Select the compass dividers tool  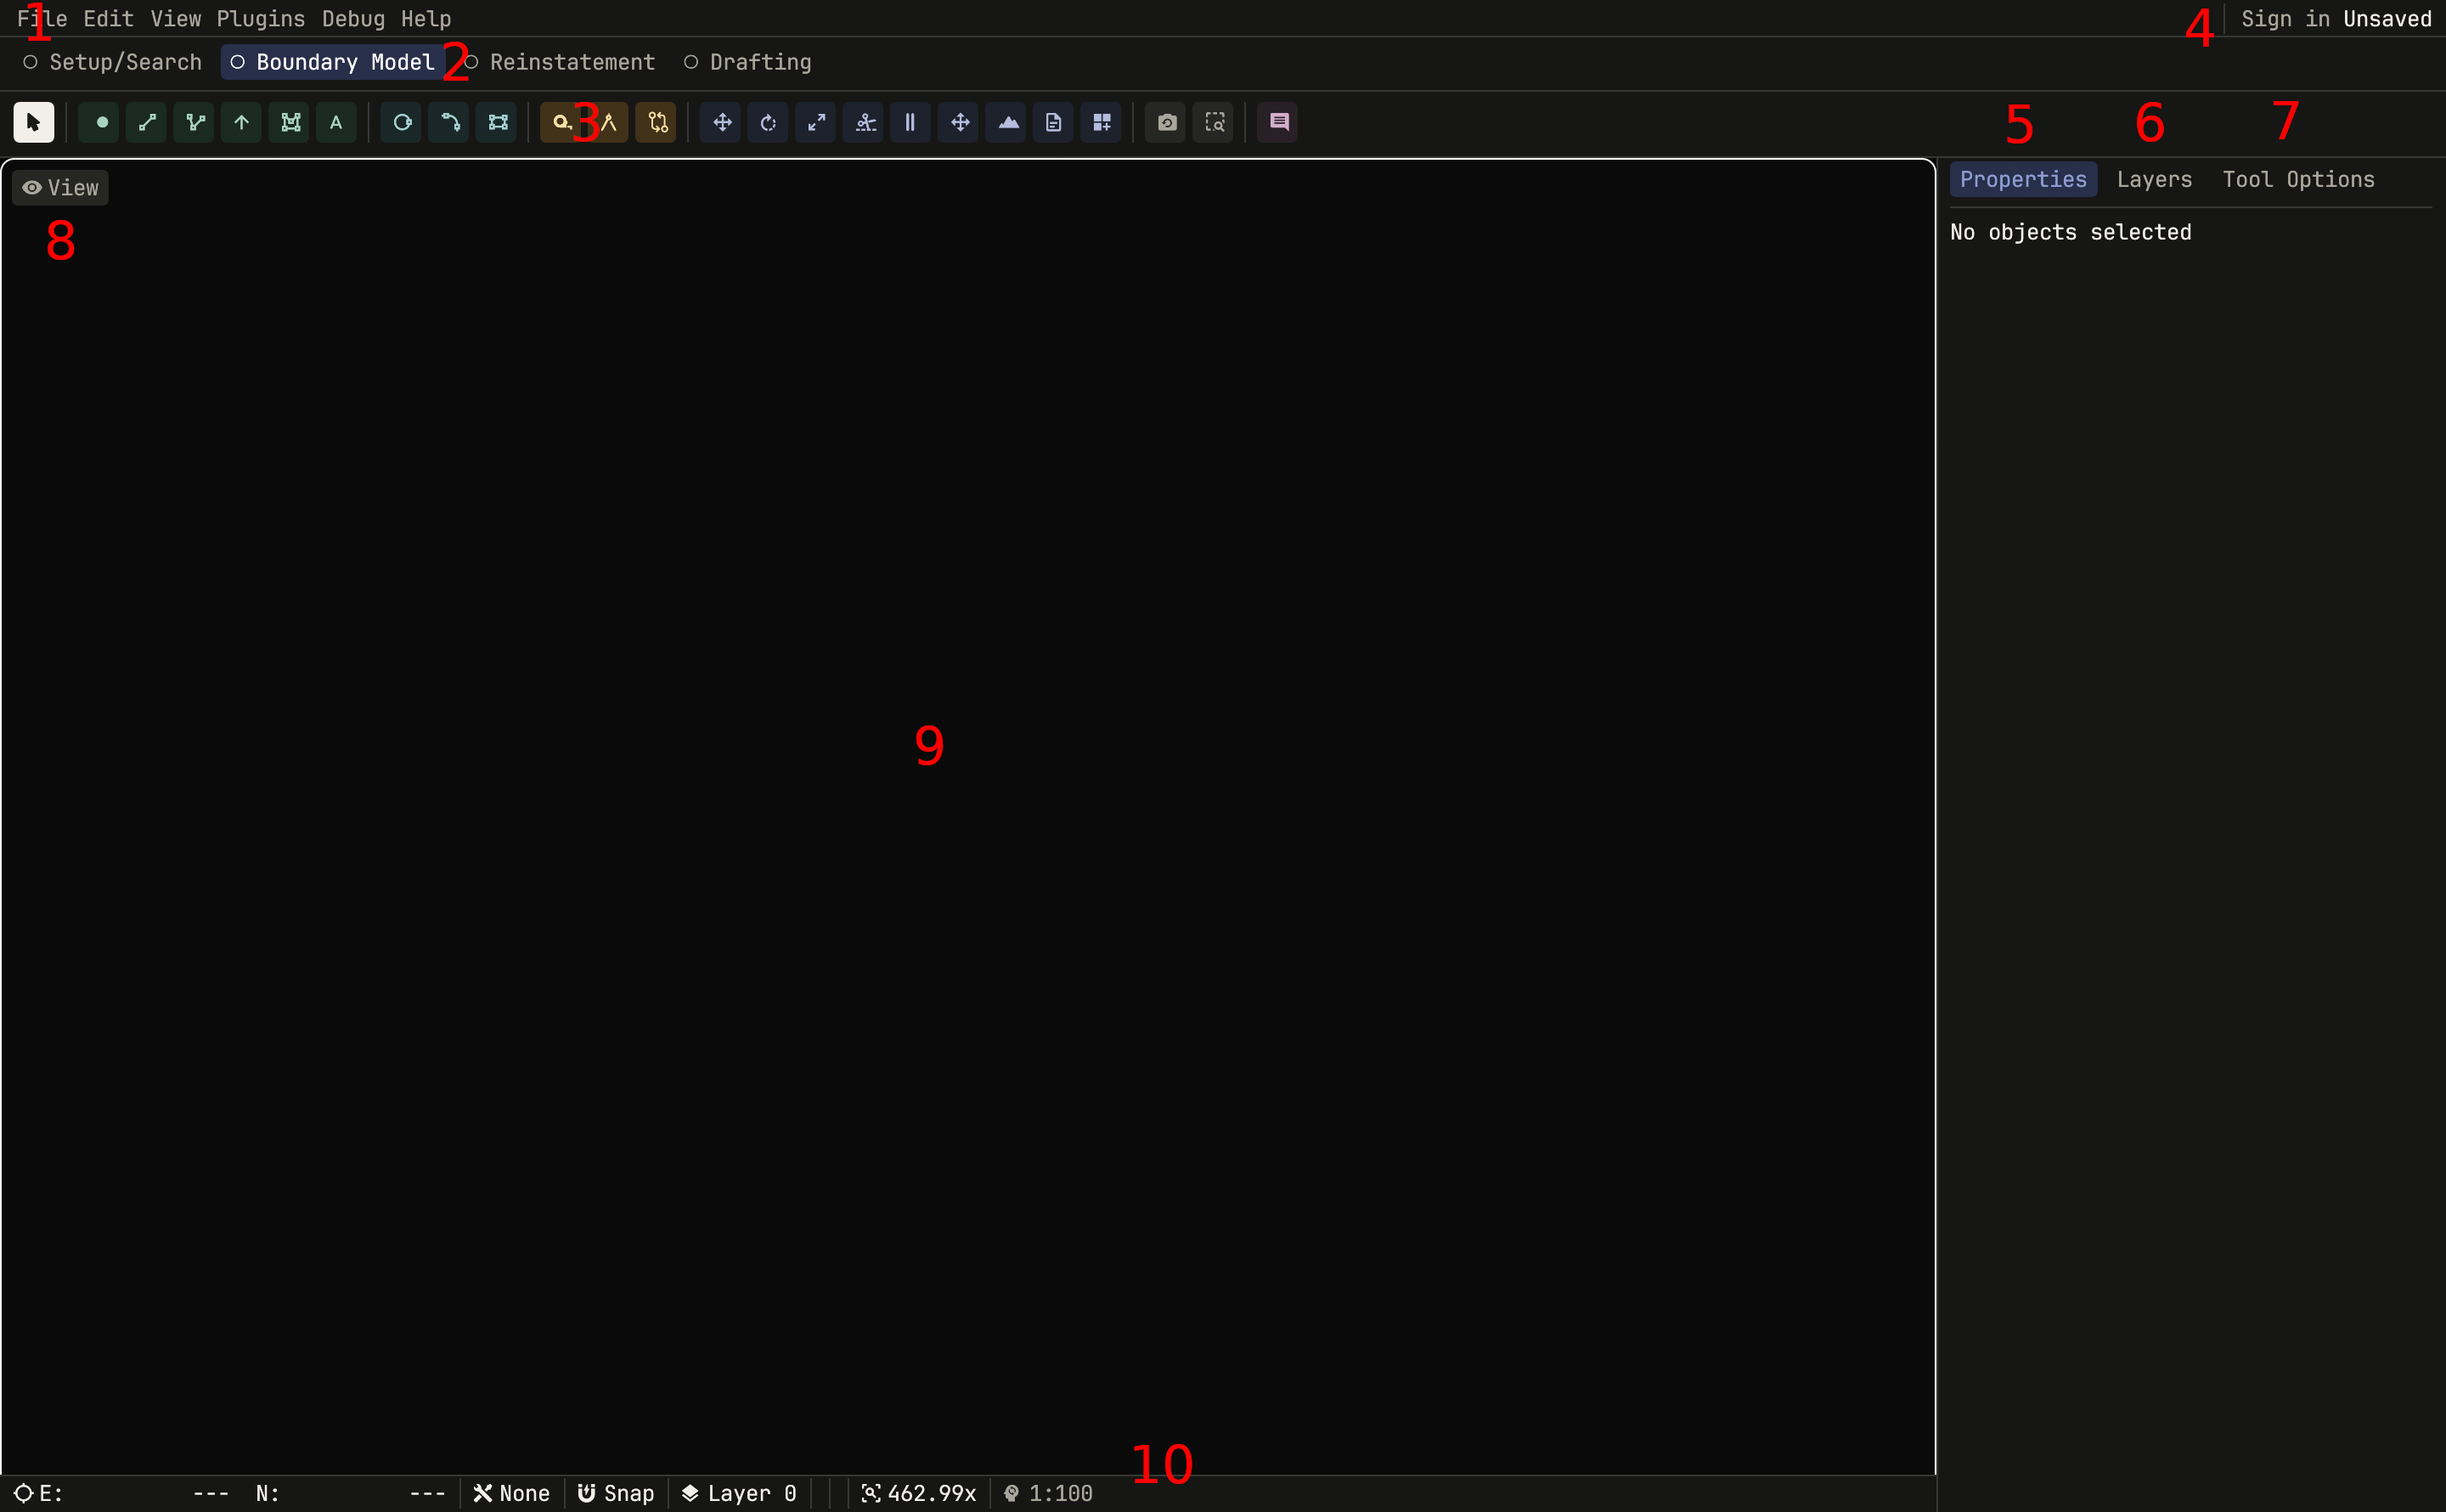[608, 122]
